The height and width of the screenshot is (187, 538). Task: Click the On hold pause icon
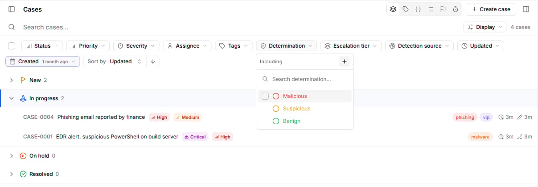coord(23,156)
